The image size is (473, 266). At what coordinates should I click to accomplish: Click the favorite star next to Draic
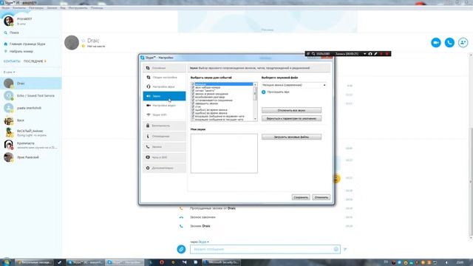[84, 41]
